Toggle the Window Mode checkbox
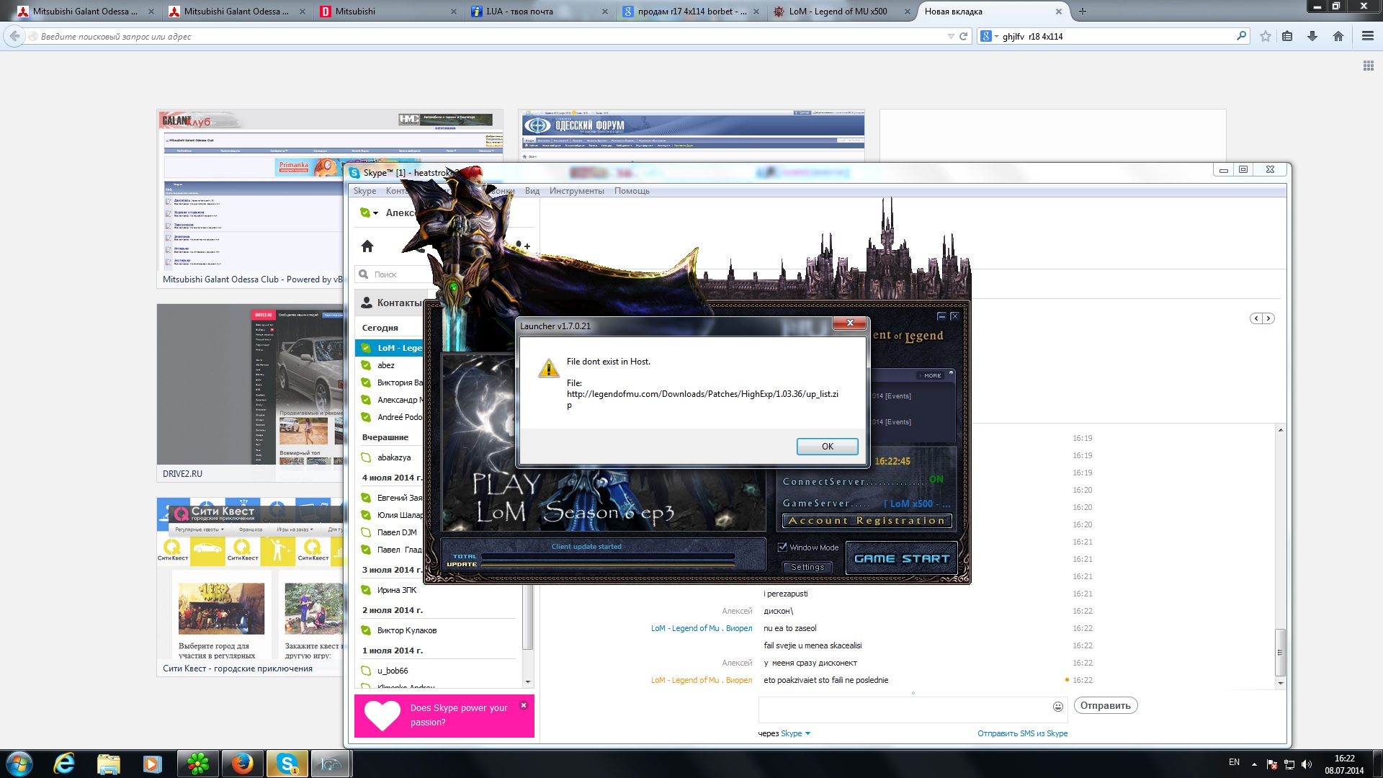Screen dimensions: 1383x778 point(782,547)
